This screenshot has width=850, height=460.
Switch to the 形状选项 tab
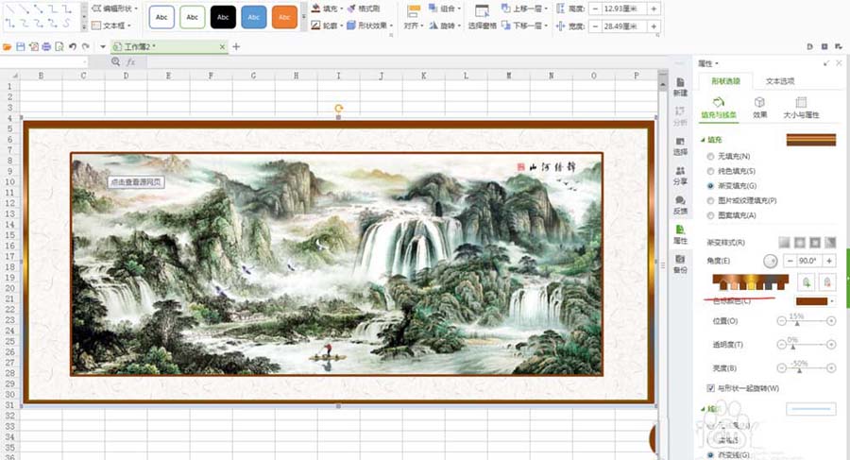pyautogui.click(x=725, y=81)
